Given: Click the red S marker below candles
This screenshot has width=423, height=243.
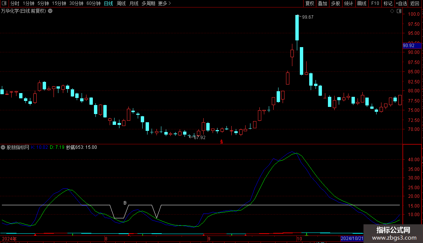Looking at the screenshot, I should [222, 142].
